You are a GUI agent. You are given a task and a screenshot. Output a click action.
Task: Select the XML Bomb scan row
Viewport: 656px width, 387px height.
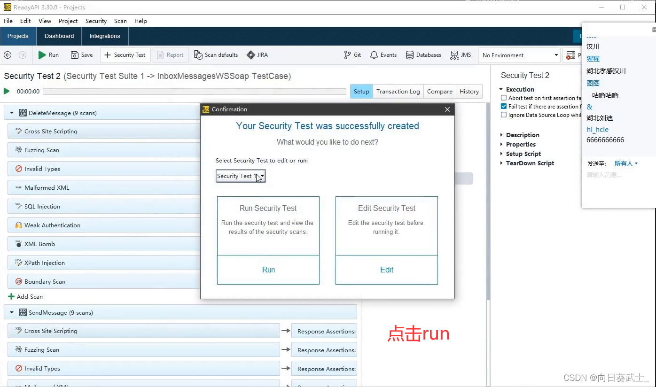click(104, 244)
